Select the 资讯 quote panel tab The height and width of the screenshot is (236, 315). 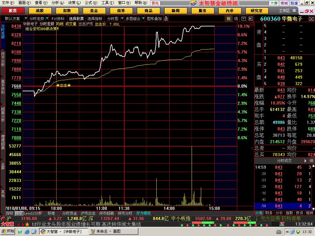click(x=299, y=213)
